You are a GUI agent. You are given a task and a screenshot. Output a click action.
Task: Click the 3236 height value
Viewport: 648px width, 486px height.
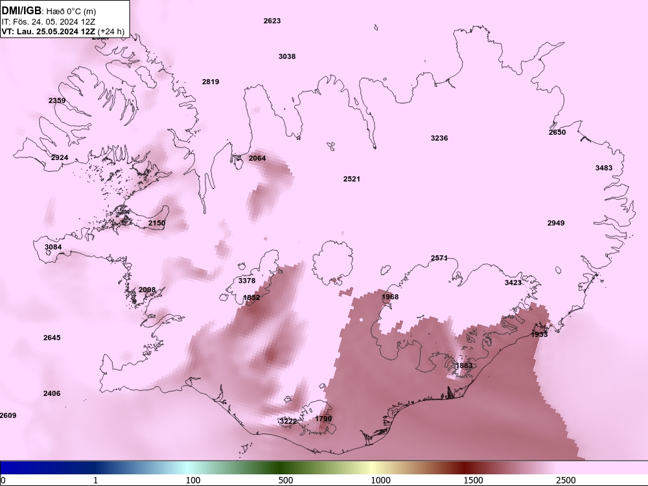tap(439, 138)
